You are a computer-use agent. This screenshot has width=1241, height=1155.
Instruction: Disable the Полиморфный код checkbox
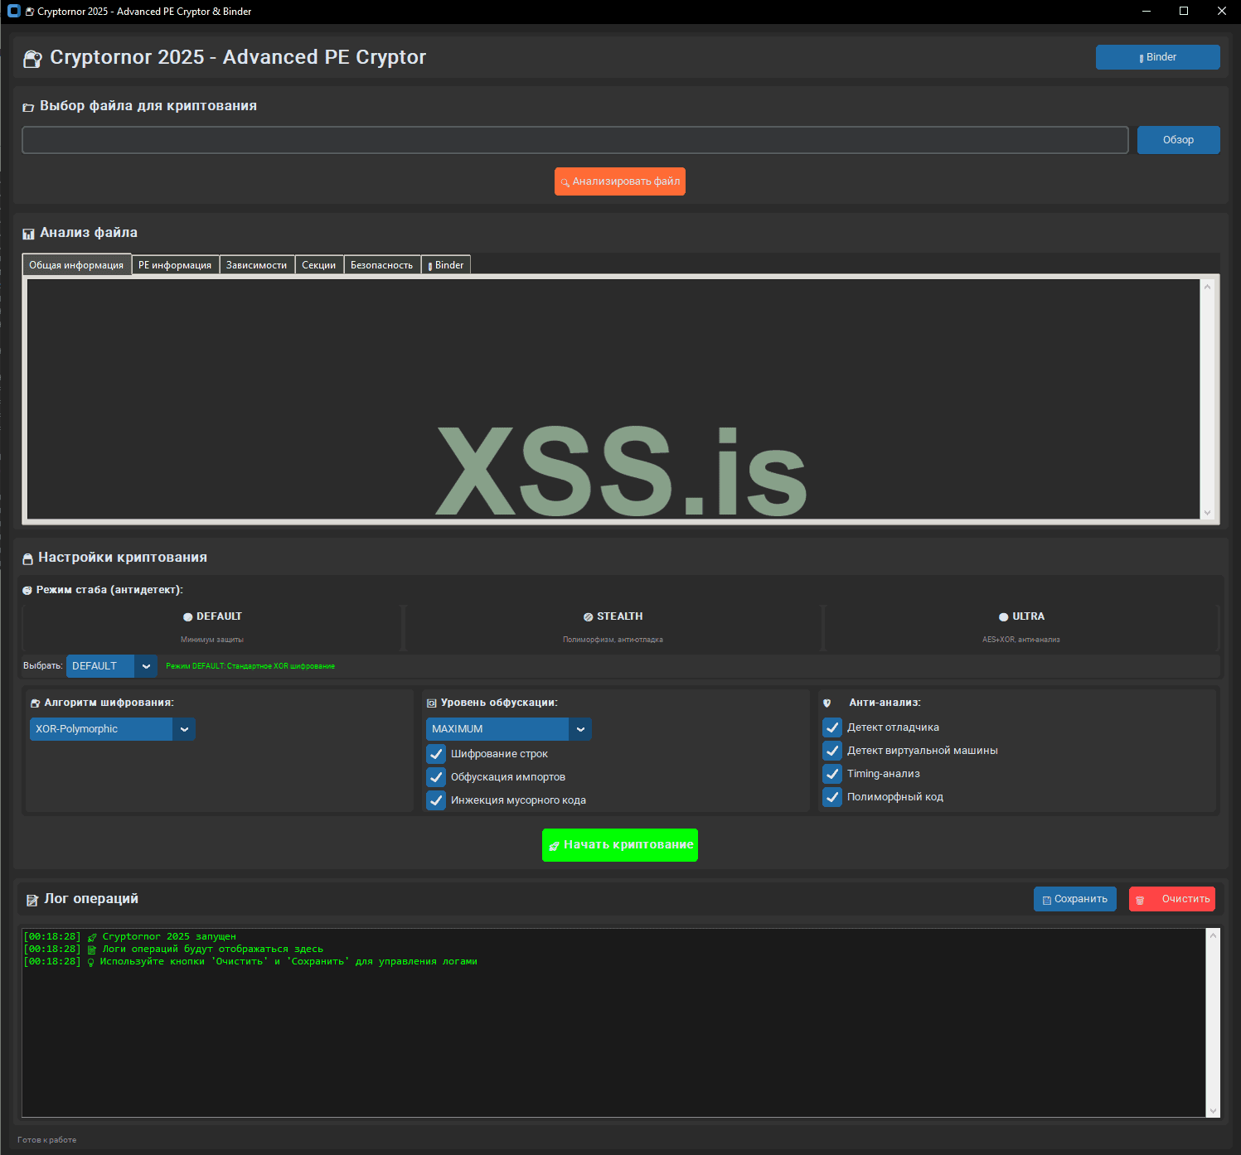point(832,797)
